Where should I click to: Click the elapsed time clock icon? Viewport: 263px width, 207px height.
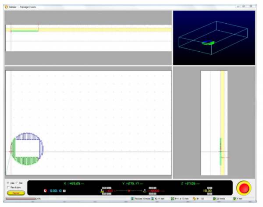coord(45,191)
